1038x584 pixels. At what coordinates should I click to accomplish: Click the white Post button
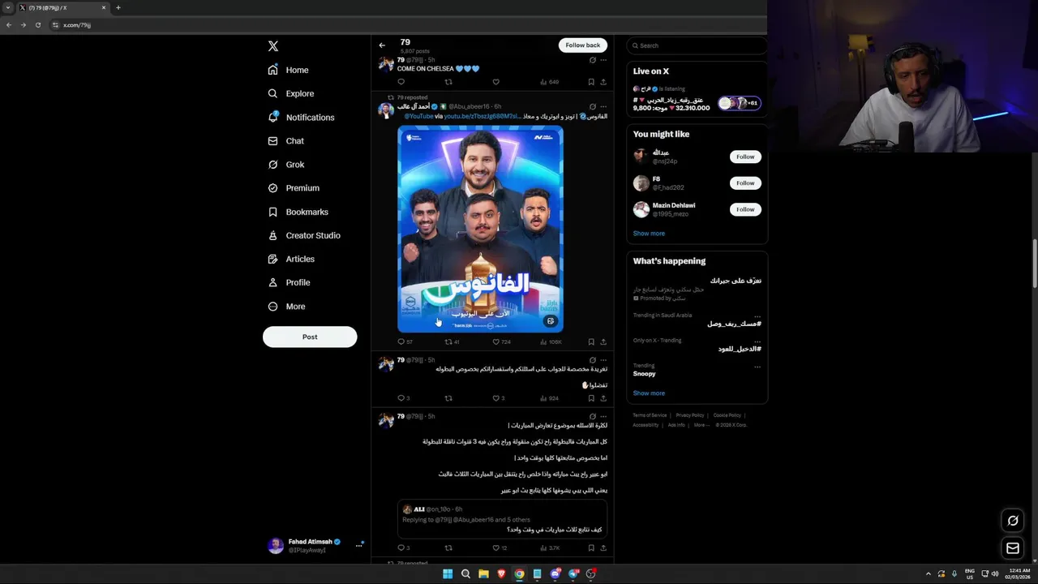point(310,337)
